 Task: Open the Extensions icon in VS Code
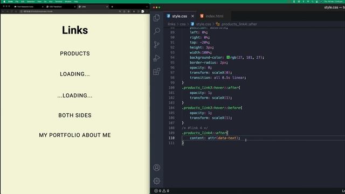click(x=156, y=72)
